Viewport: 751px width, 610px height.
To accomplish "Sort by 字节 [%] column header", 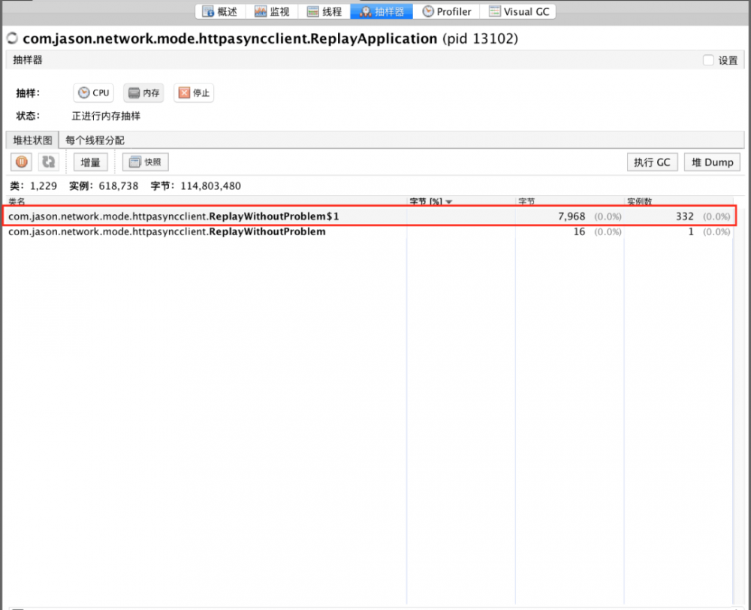I will click(461, 201).
